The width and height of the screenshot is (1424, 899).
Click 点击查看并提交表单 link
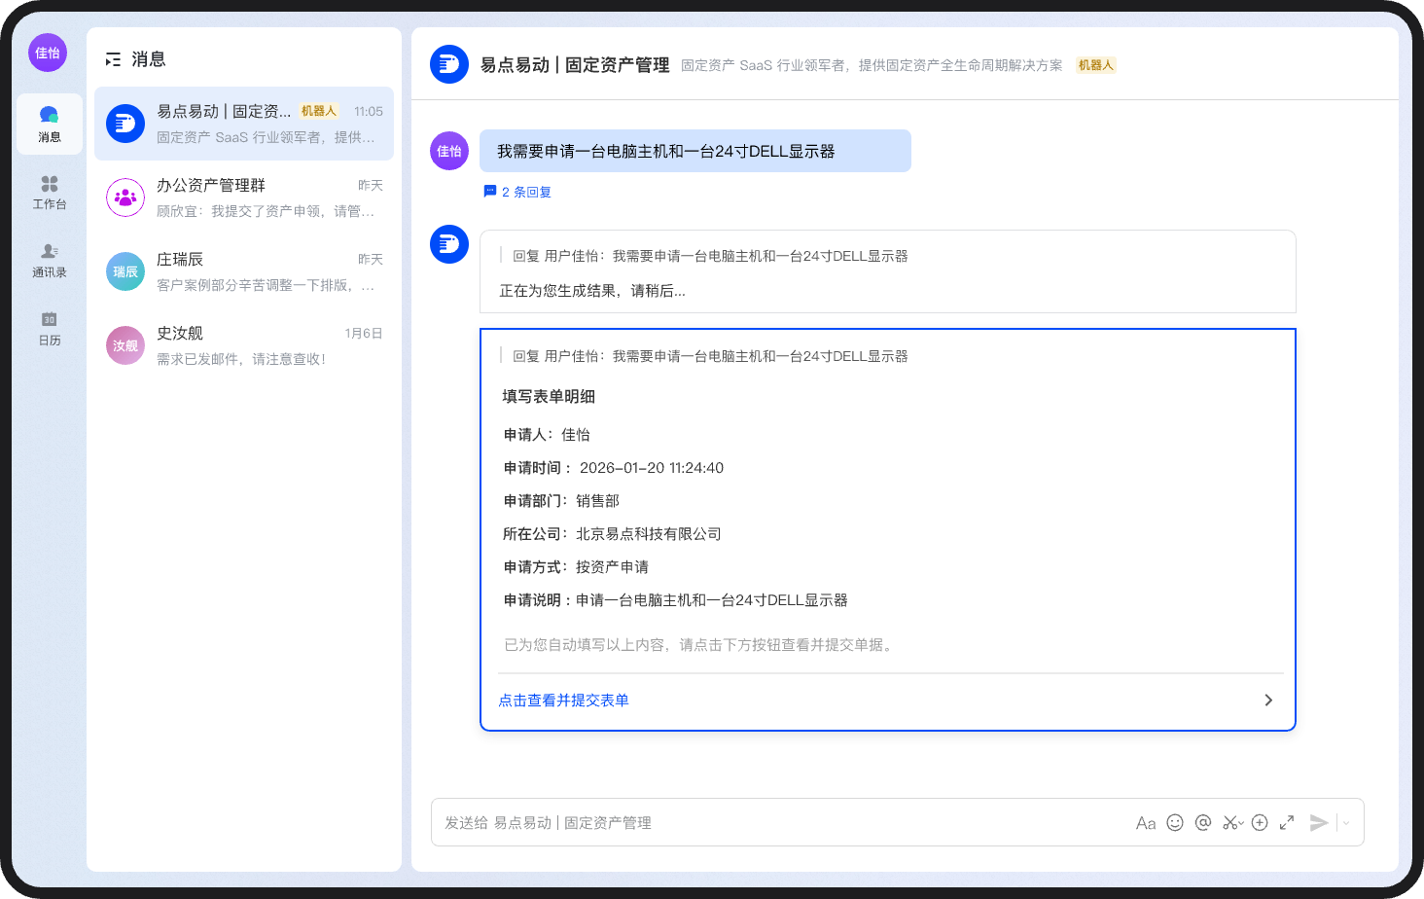coord(563,701)
